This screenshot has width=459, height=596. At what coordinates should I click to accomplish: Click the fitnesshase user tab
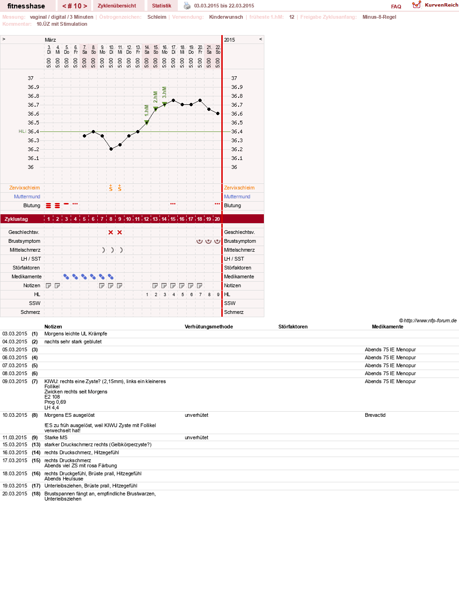pyautogui.click(x=26, y=6)
